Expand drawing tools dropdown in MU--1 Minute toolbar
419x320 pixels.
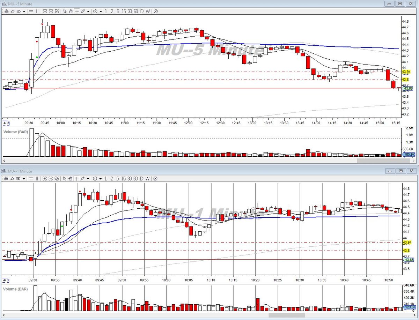click(x=88, y=178)
